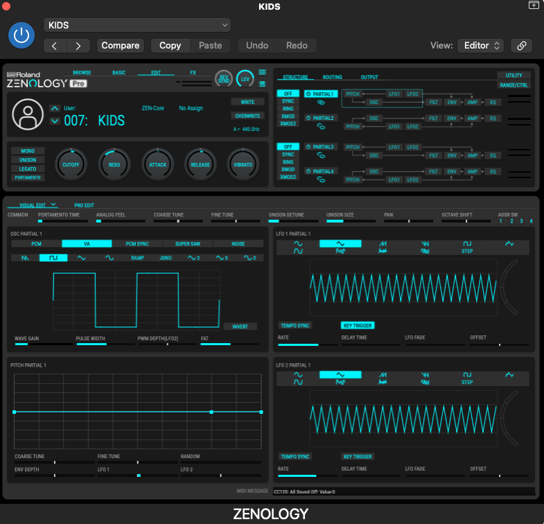This screenshot has width=544, height=524.
Task: Select the SUPER SAW oscillator type
Action: pos(188,244)
